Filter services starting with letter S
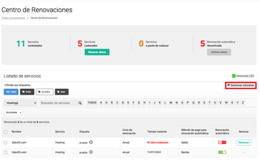The image size is (260, 163). 204,103
